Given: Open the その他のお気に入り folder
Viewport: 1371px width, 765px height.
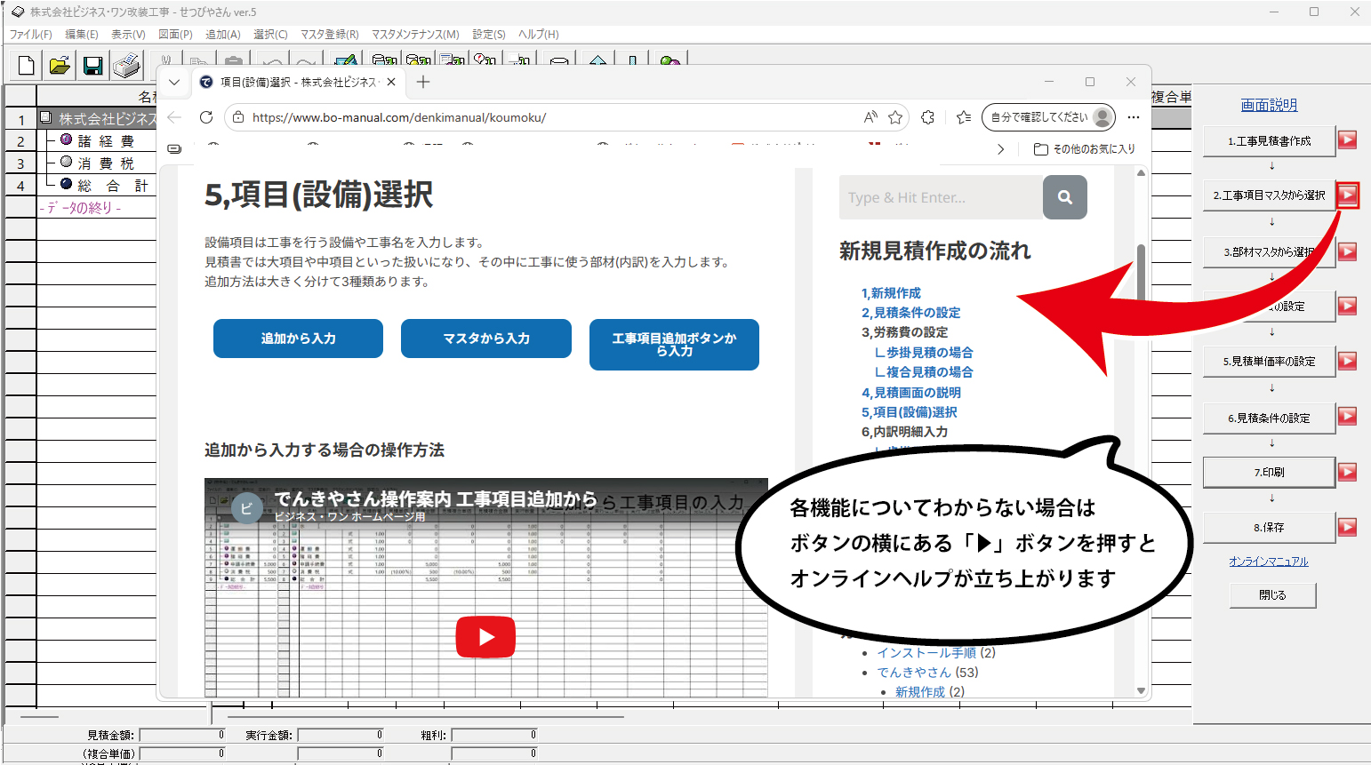Looking at the screenshot, I should tap(1085, 149).
